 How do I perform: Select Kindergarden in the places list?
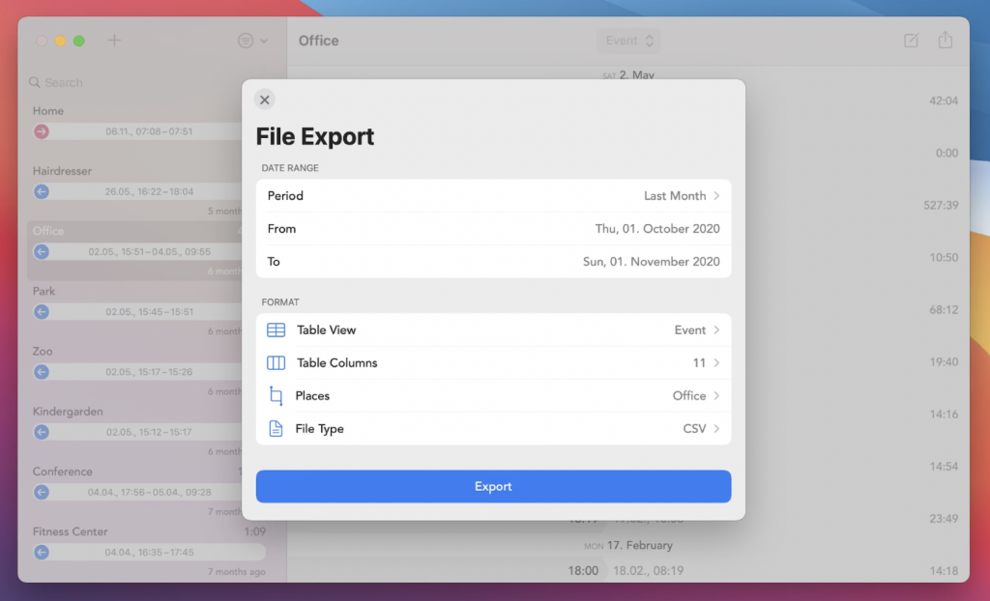click(x=68, y=411)
